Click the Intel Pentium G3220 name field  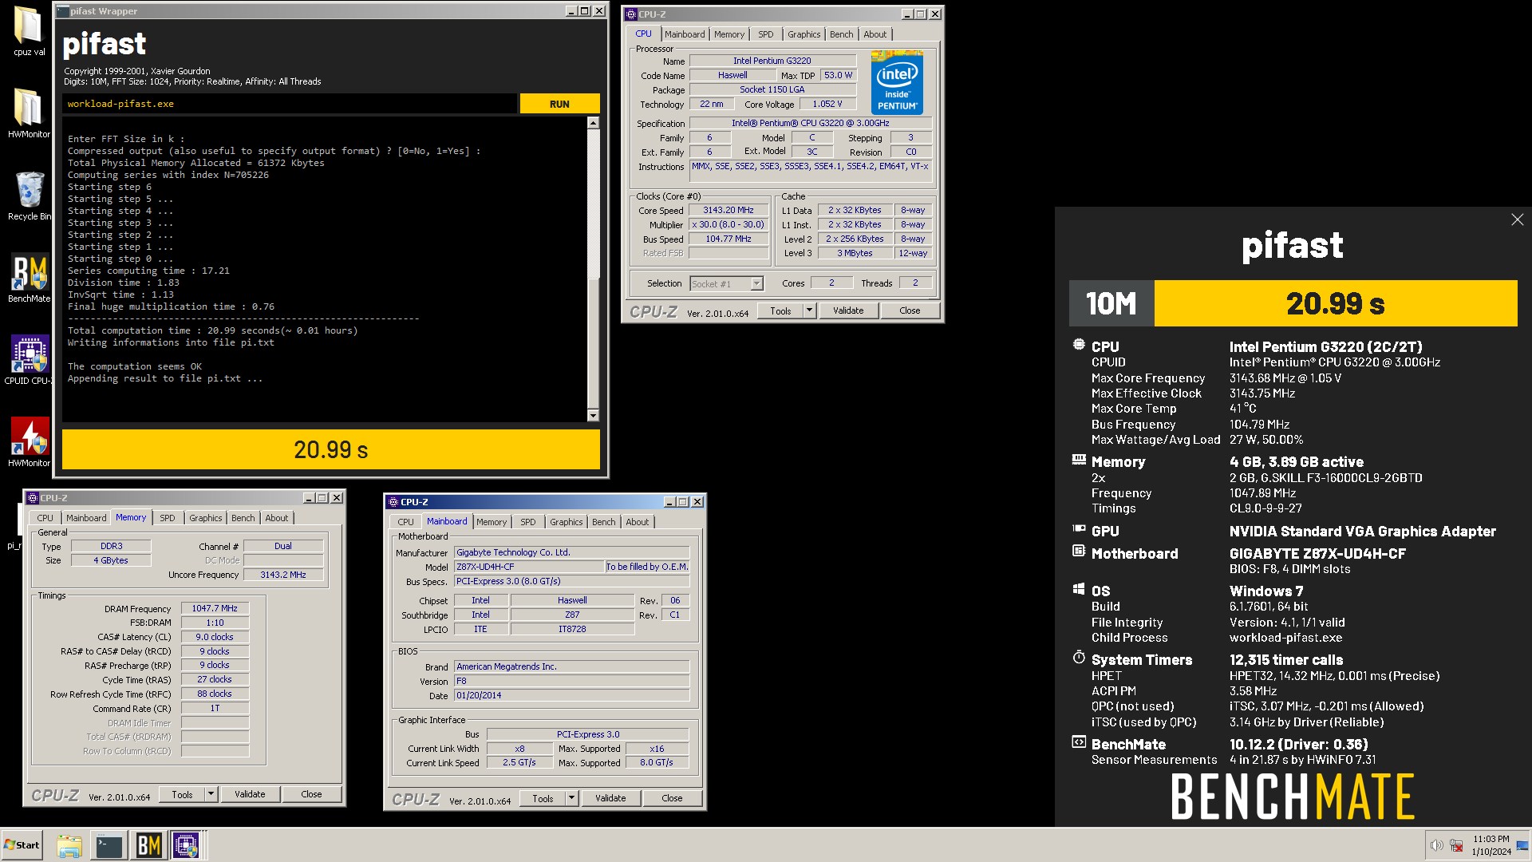[x=772, y=61]
